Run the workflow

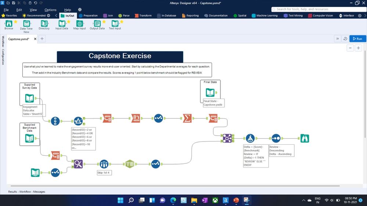click(358, 39)
